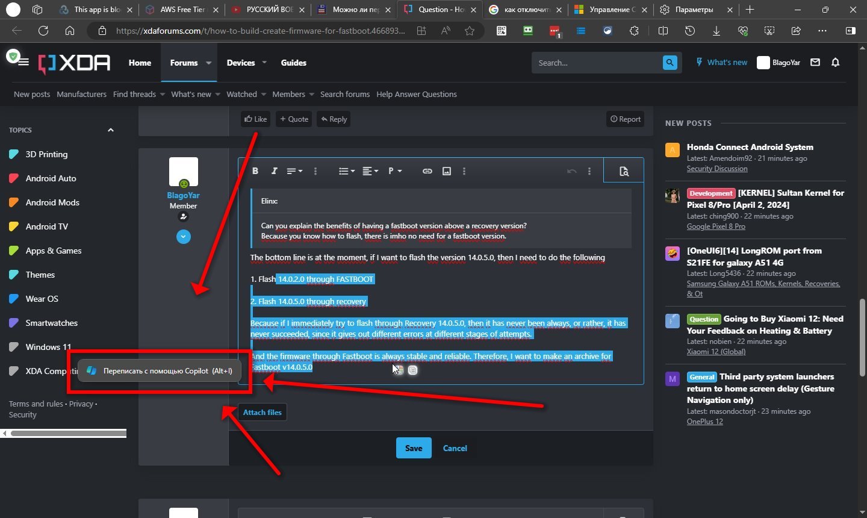Open more text options beside the italic group
Viewport: 867px width, 518px height.
coord(315,171)
